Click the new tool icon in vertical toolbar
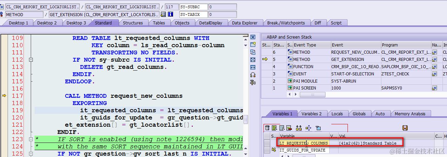Screen dimensions: 447x157 click(253, 44)
